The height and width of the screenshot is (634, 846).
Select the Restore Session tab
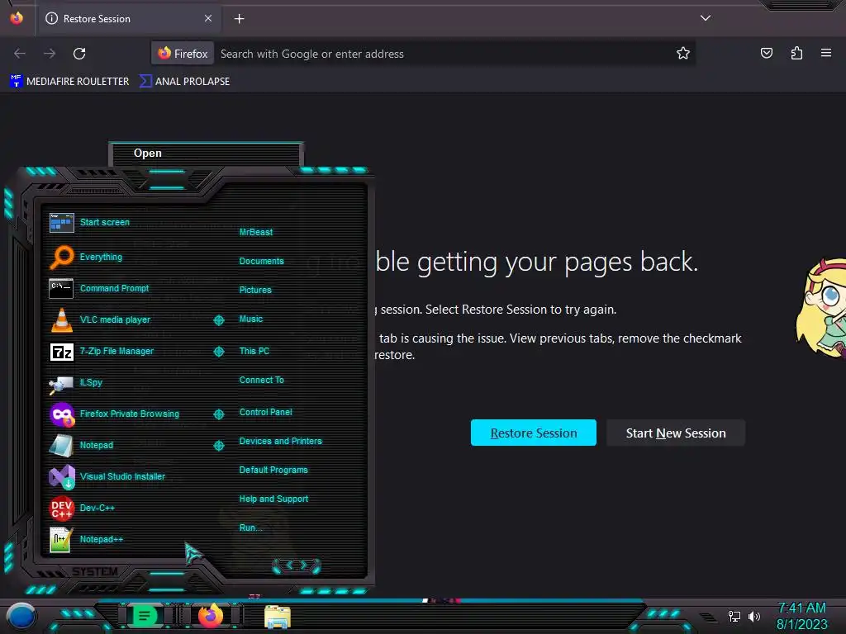(128, 19)
